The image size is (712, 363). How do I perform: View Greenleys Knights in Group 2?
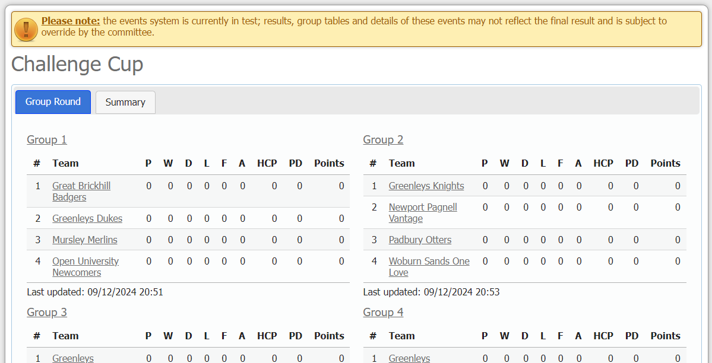pyautogui.click(x=426, y=186)
